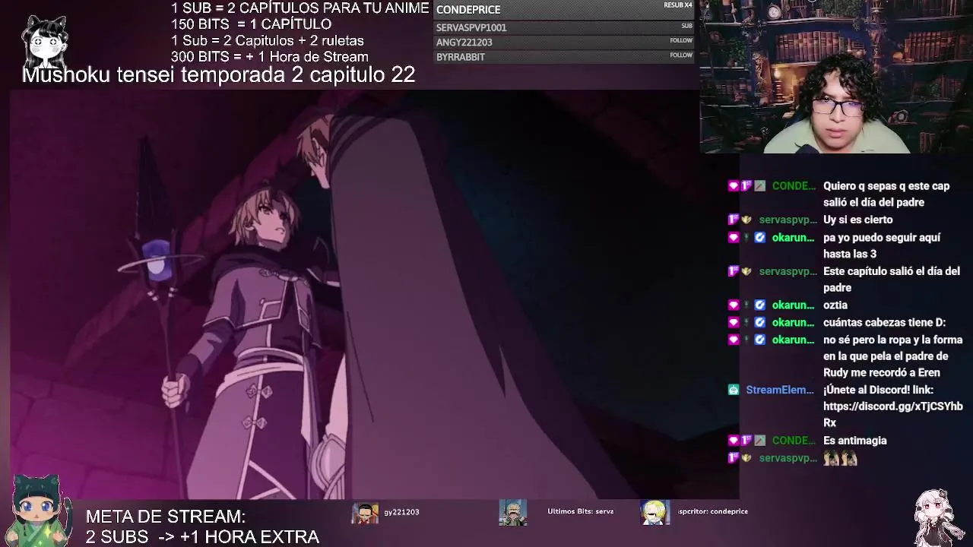The height and width of the screenshot is (547, 973).
Task: Click 1st badge on 'Este capítulo salió' message
Action: (x=734, y=271)
